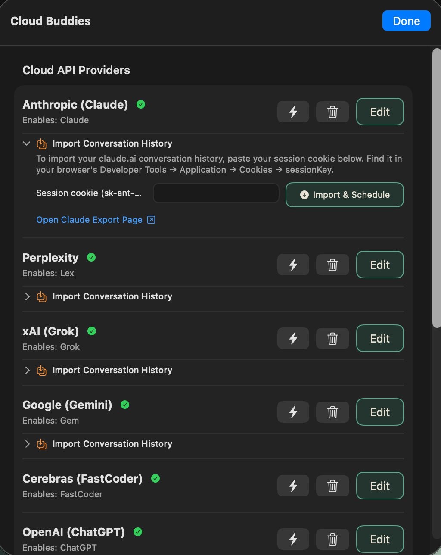This screenshot has width=441, height=555.
Task: Click the trash icon in the Perplexity row
Action: tap(332, 265)
